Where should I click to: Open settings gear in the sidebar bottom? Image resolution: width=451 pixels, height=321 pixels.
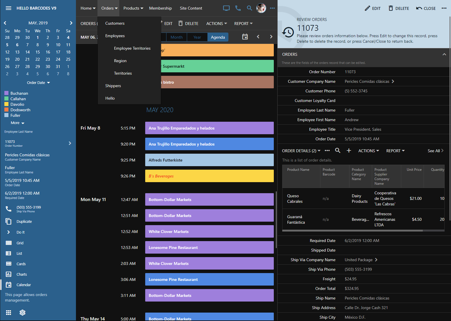pos(22,313)
